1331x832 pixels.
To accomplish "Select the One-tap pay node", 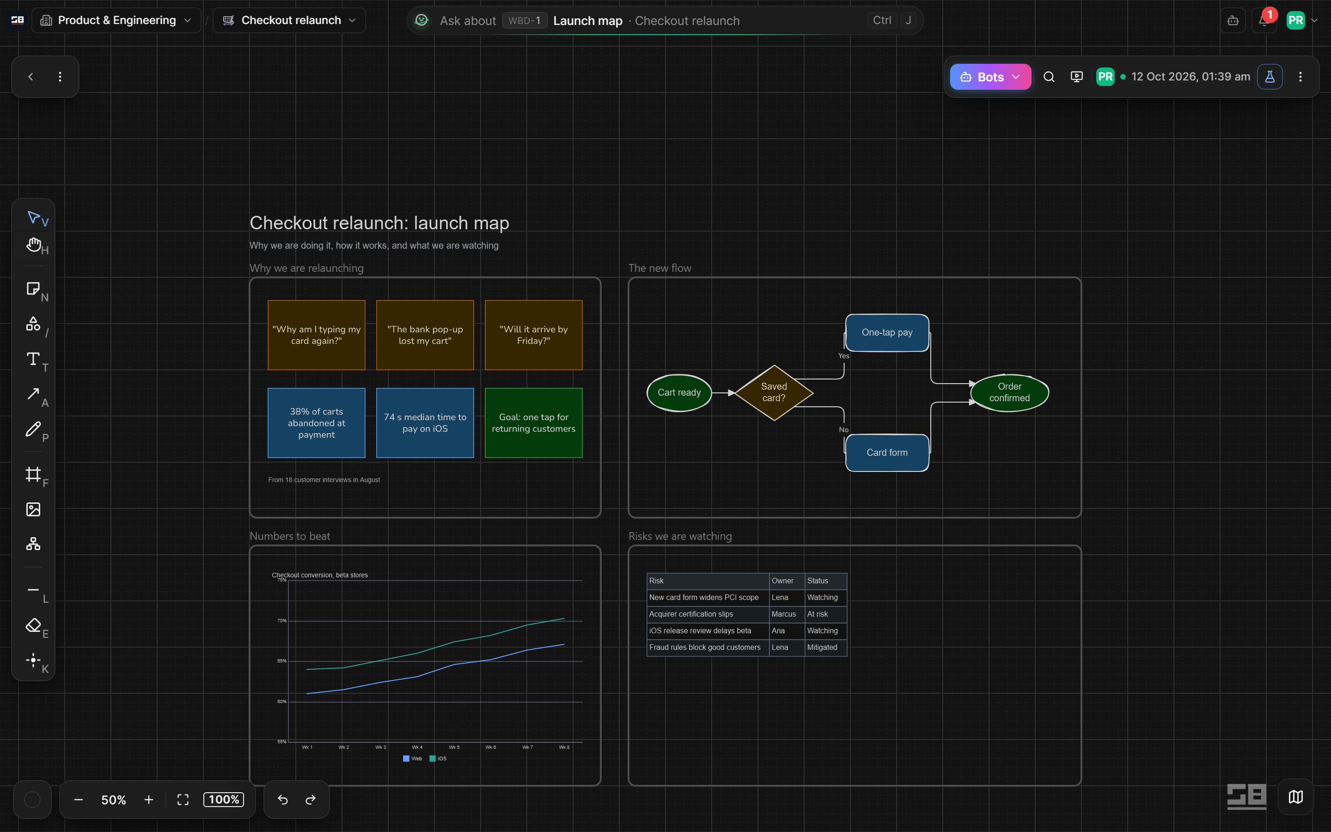I will tap(887, 333).
